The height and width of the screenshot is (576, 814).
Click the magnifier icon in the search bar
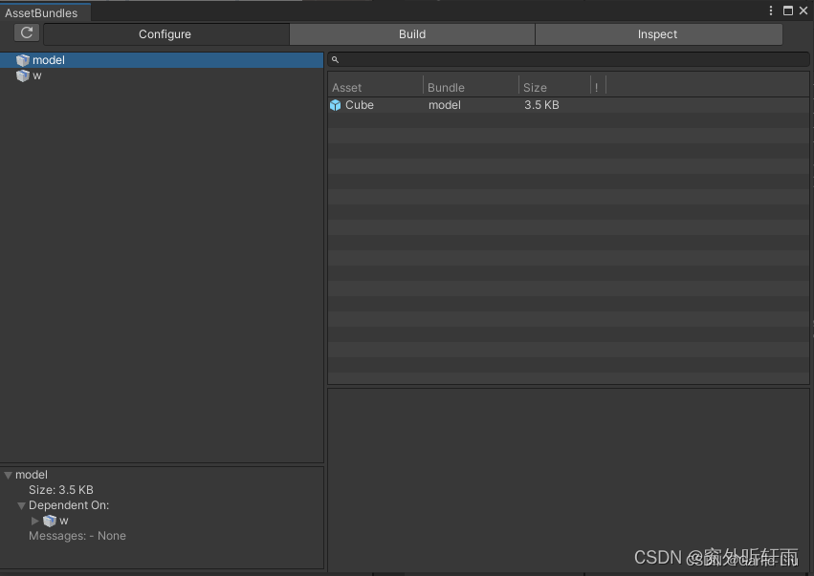[335, 59]
